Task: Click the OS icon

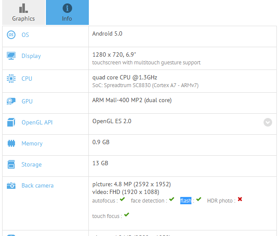Action: tap(11, 35)
